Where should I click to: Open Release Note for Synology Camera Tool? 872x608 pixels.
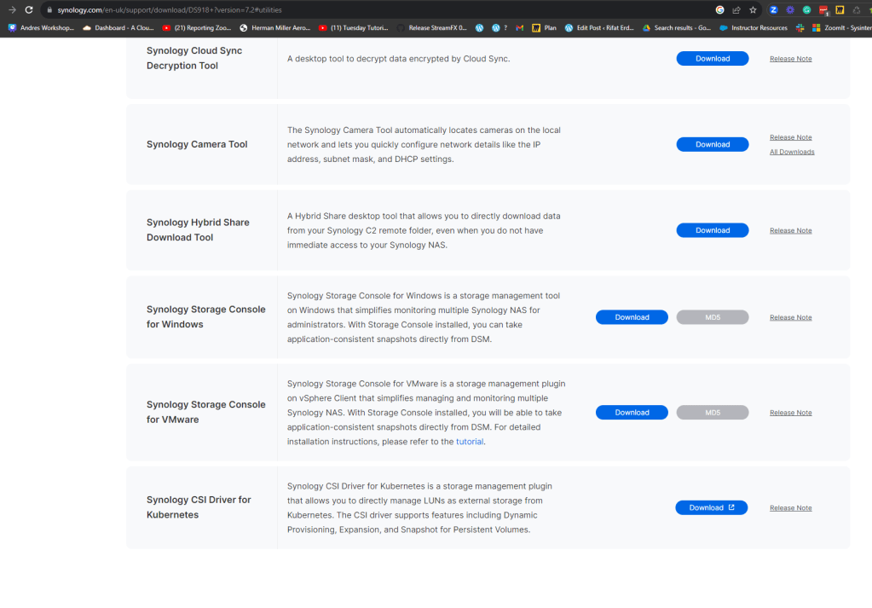[x=790, y=136]
